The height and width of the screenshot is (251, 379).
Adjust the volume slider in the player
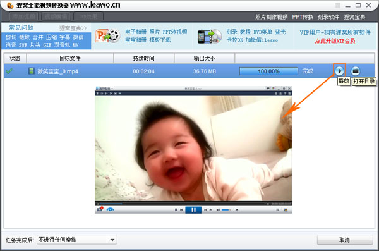pyautogui.click(x=226, y=210)
